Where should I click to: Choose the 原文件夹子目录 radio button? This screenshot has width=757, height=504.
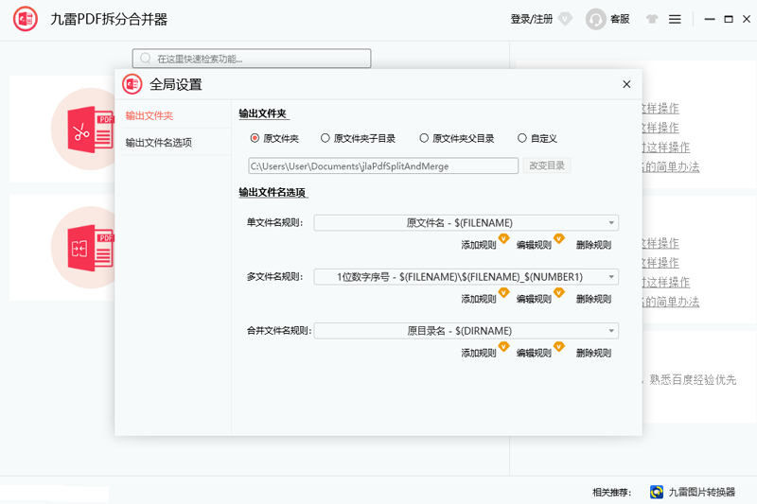(326, 138)
